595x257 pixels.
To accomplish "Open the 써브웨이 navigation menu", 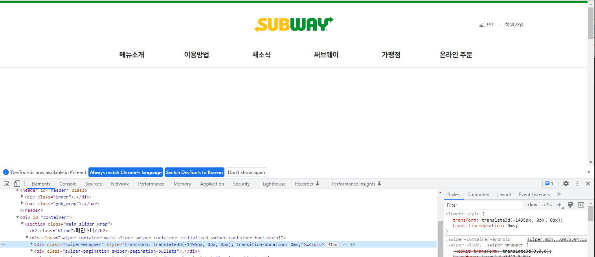I will pos(326,55).
